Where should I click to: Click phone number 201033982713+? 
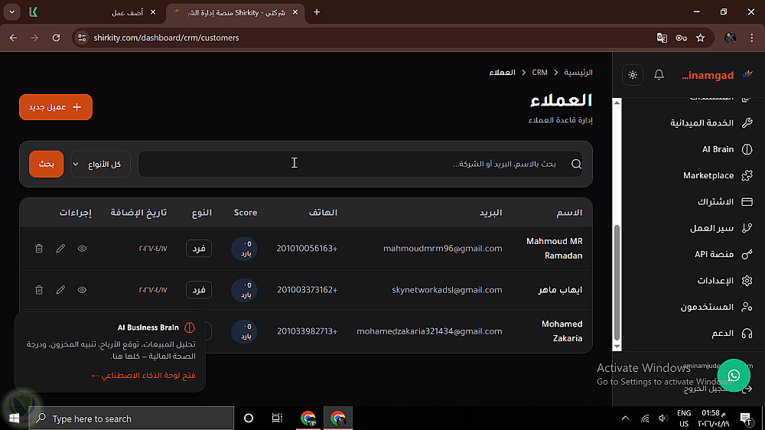click(307, 331)
